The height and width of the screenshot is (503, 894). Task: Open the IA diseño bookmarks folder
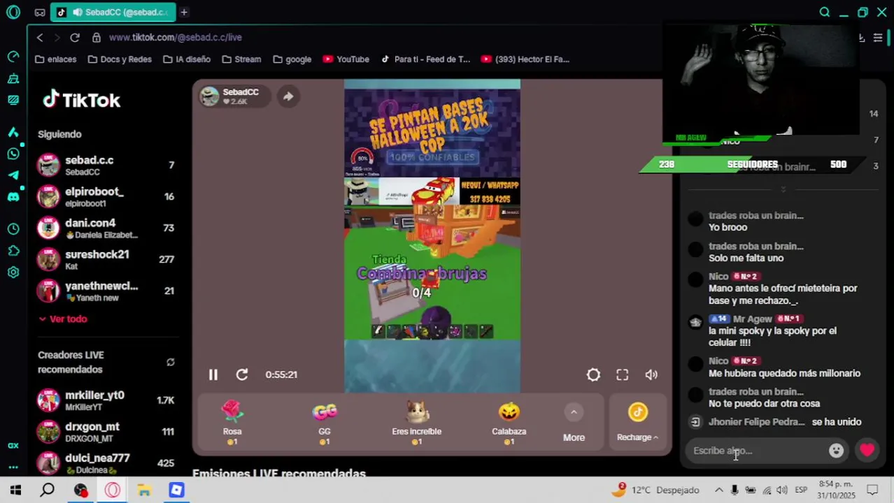(187, 59)
